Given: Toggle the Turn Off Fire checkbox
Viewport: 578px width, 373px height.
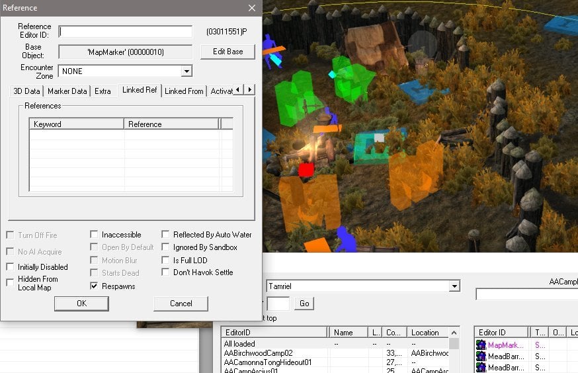Looking at the screenshot, I should tap(11, 235).
